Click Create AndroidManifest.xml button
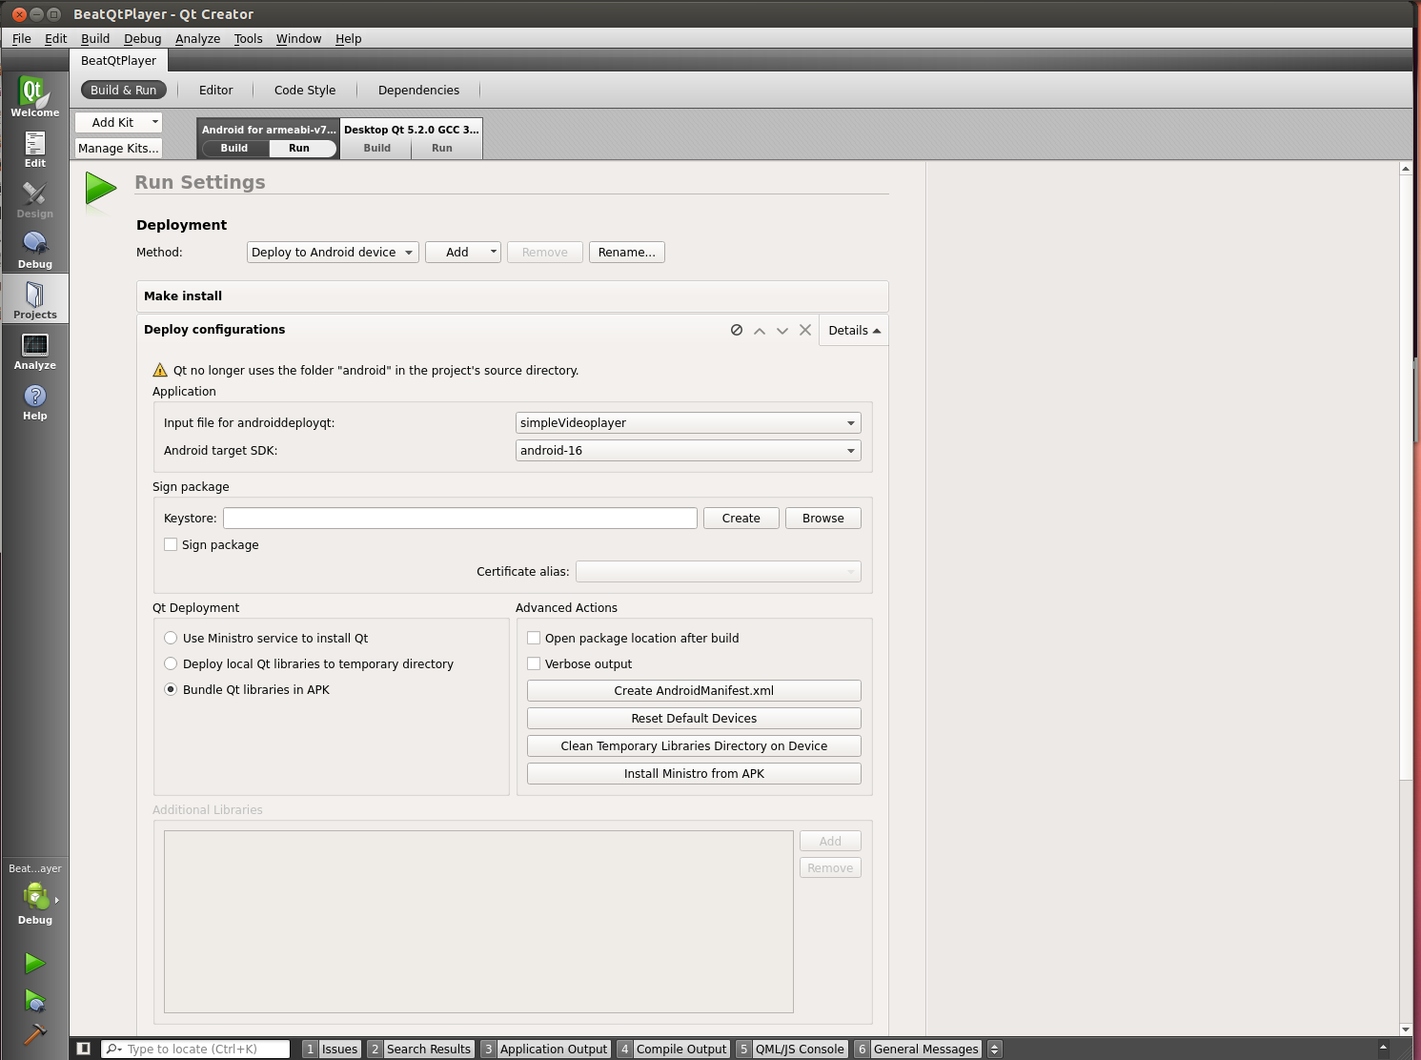 tap(693, 690)
